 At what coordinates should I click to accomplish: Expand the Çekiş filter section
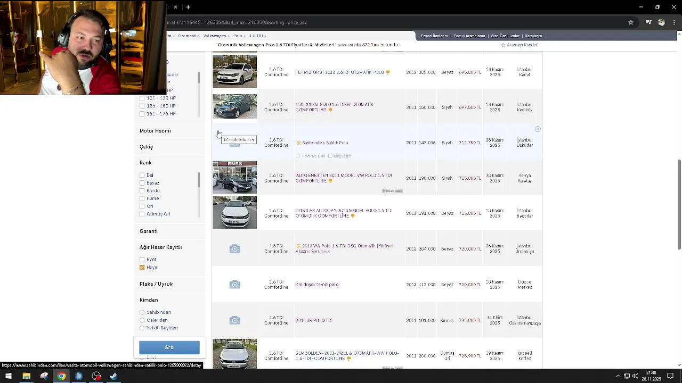pos(146,147)
